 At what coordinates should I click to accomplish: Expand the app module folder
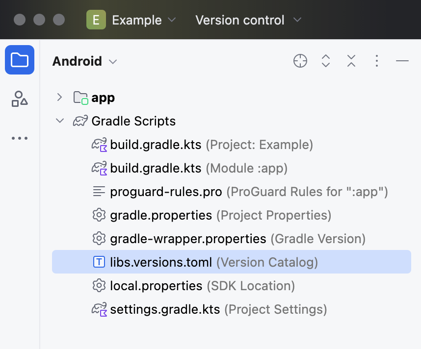click(x=59, y=97)
